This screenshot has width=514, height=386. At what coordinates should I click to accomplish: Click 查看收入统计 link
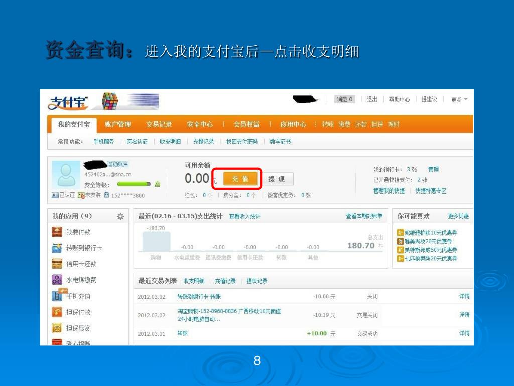(244, 216)
